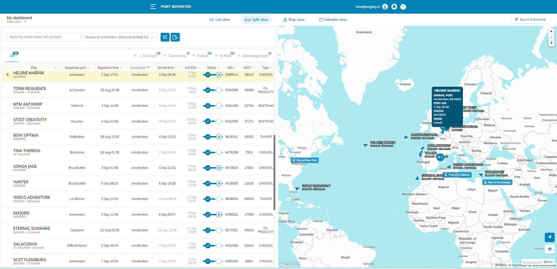The height and width of the screenshot is (269, 557).
Task: Open the Tankers to Amsterdam fleet selector
Action: [120, 37]
